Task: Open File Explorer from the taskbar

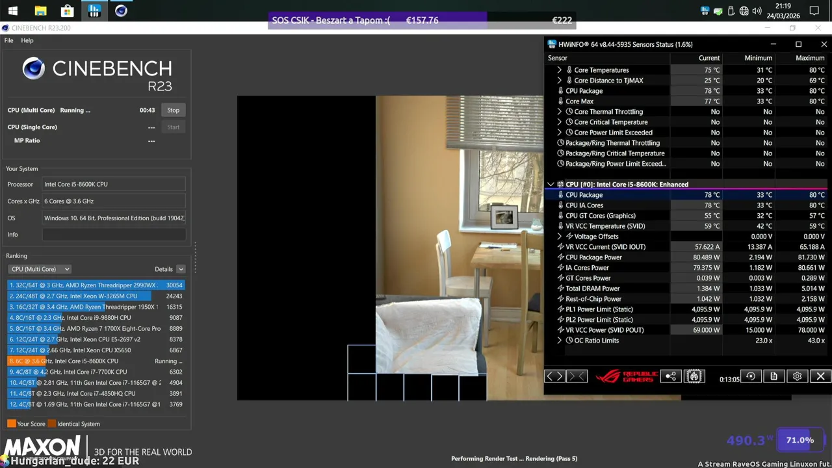Action: (x=40, y=11)
